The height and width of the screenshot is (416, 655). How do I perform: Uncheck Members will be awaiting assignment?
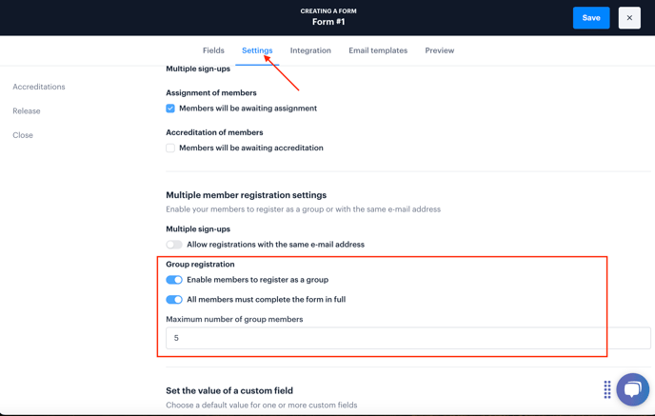[x=170, y=109]
